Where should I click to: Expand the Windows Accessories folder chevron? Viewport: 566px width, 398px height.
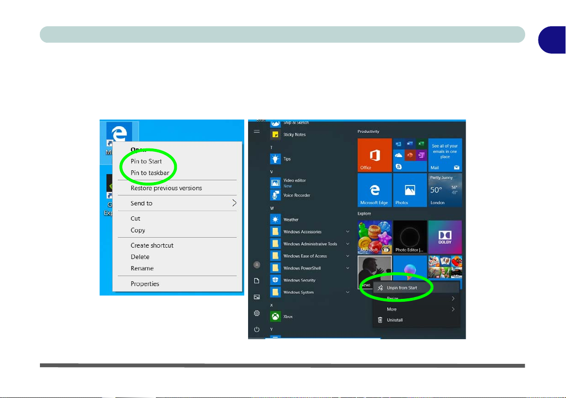tap(347, 231)
